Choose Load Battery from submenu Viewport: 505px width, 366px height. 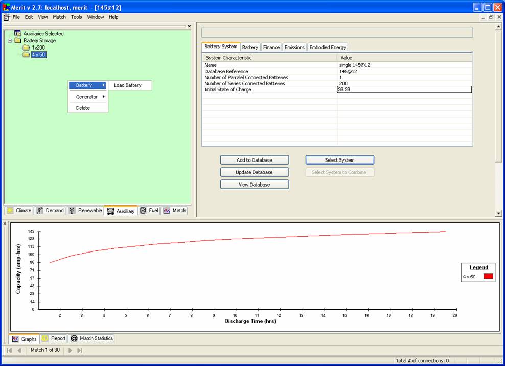coord(128,85)
